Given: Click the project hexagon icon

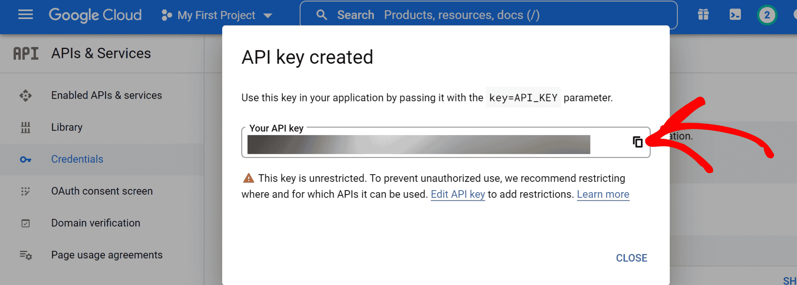Looking at the screenshot, I should 167,16.
